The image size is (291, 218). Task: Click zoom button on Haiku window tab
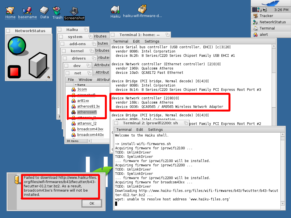coord(86,30)
